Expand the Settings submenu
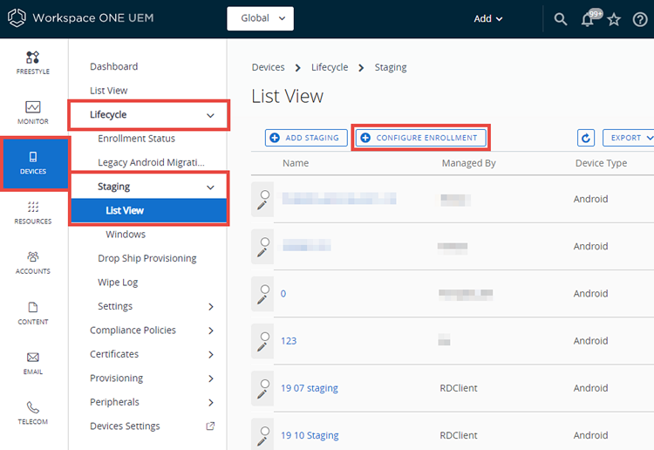This screenshot has height=450, width=654. coord(211,306)
